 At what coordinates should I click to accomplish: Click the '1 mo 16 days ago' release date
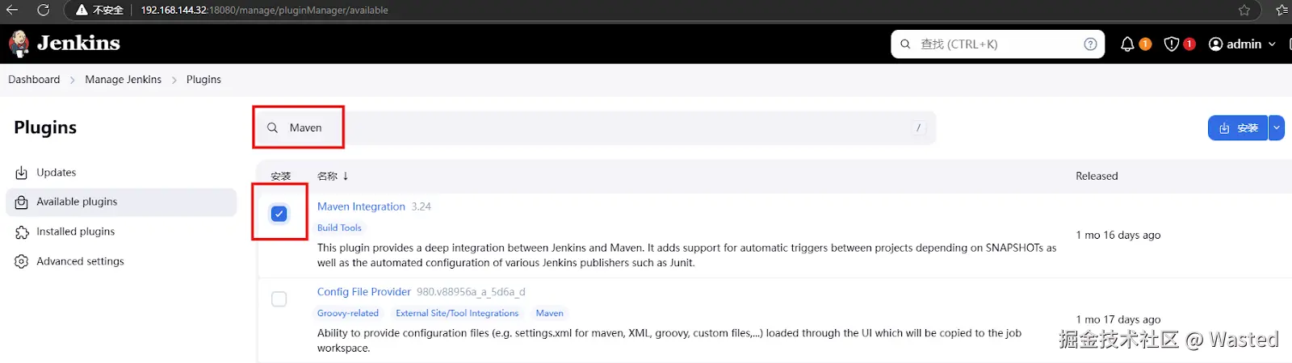(1118, 236)
